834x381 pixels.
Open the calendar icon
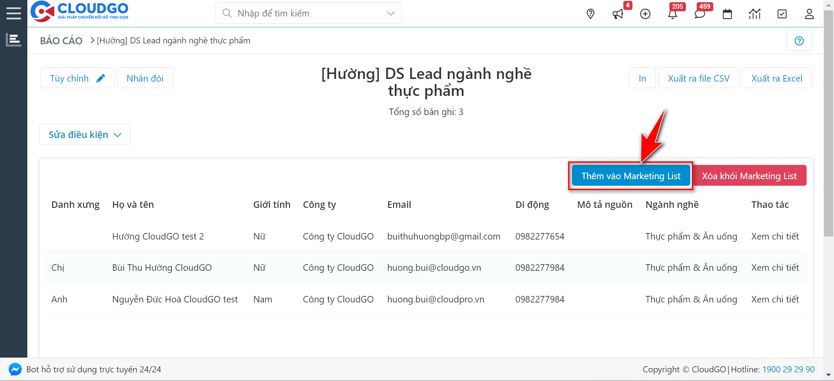[x=727, y=14]
